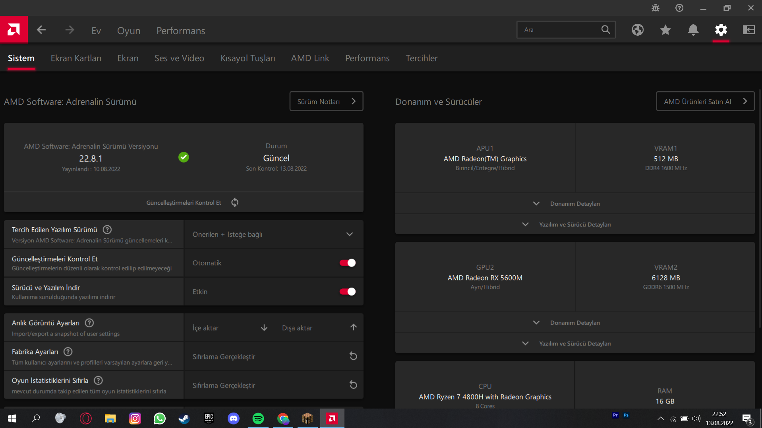Open the Windows action center notifications
The width and height of the screenshot is (762, 428).
747,418
